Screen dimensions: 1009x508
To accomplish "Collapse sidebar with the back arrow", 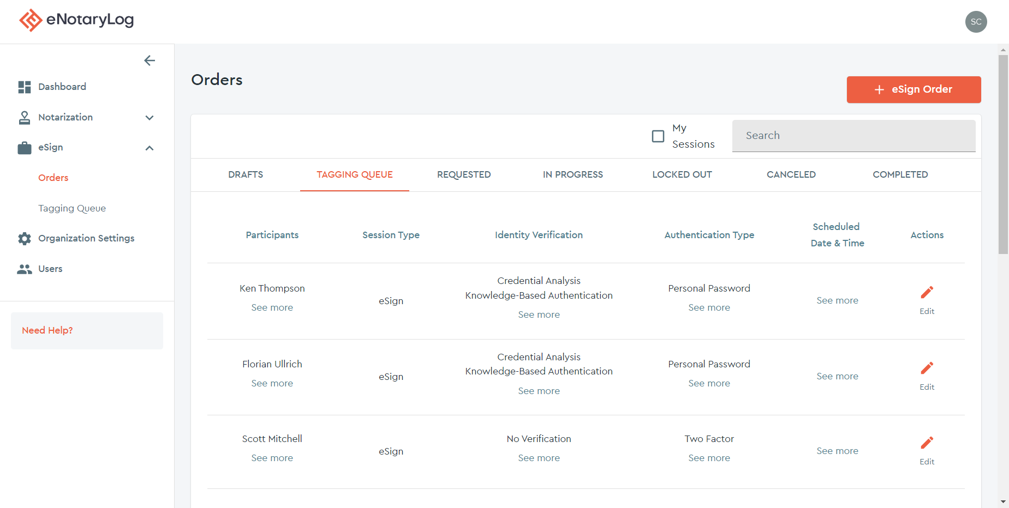I will pos(150,61).
